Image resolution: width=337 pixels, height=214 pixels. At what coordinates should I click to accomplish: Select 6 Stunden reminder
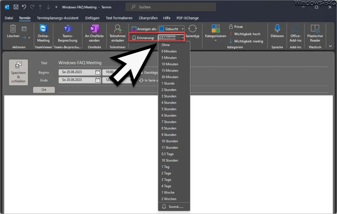click(x=174, y=115)
